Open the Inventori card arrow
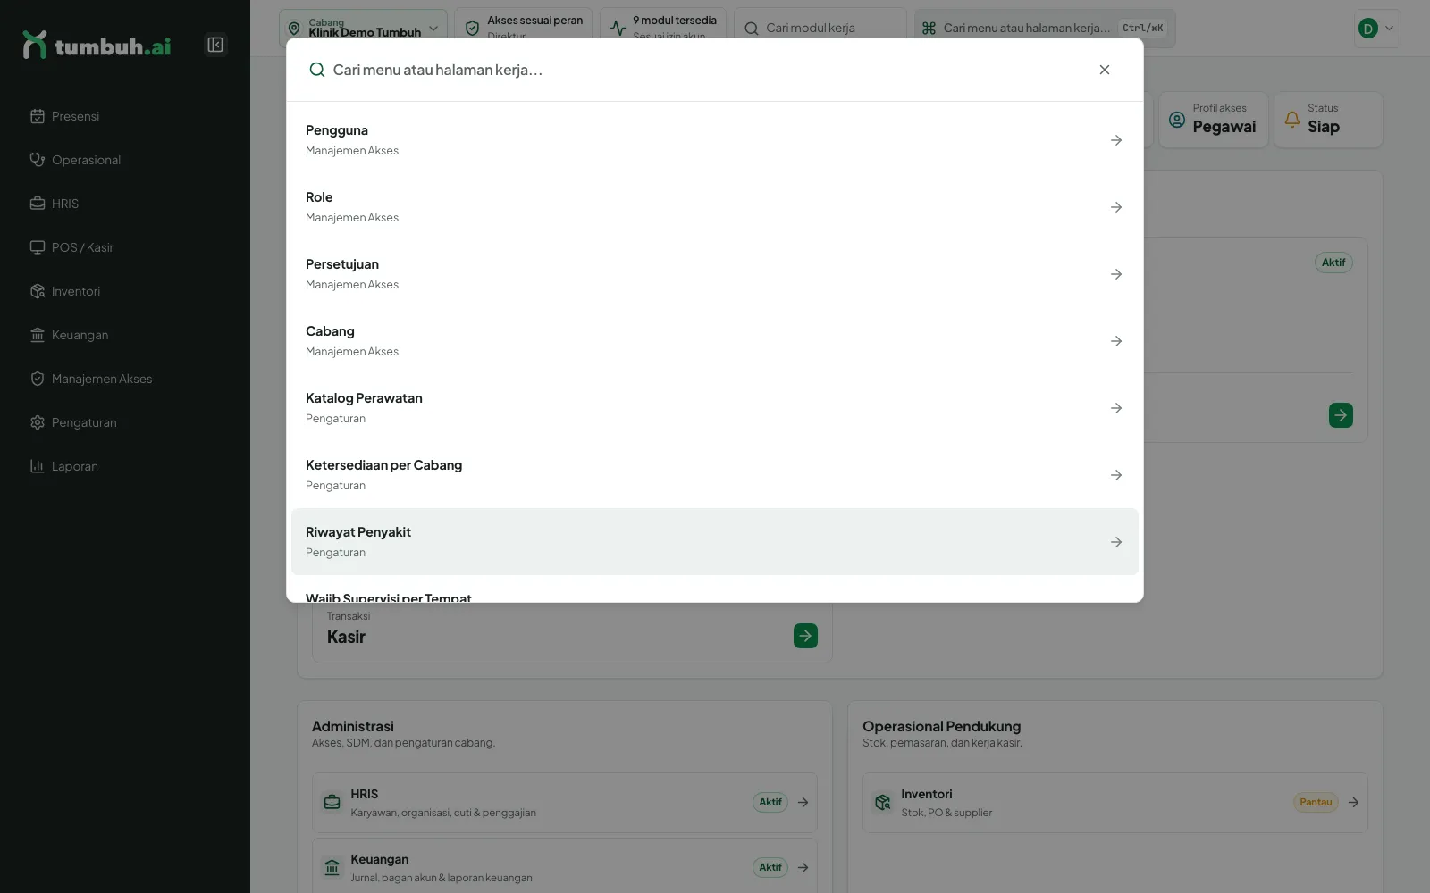The height and width of the screenshot is (893, 1430). click(1353, 802)
